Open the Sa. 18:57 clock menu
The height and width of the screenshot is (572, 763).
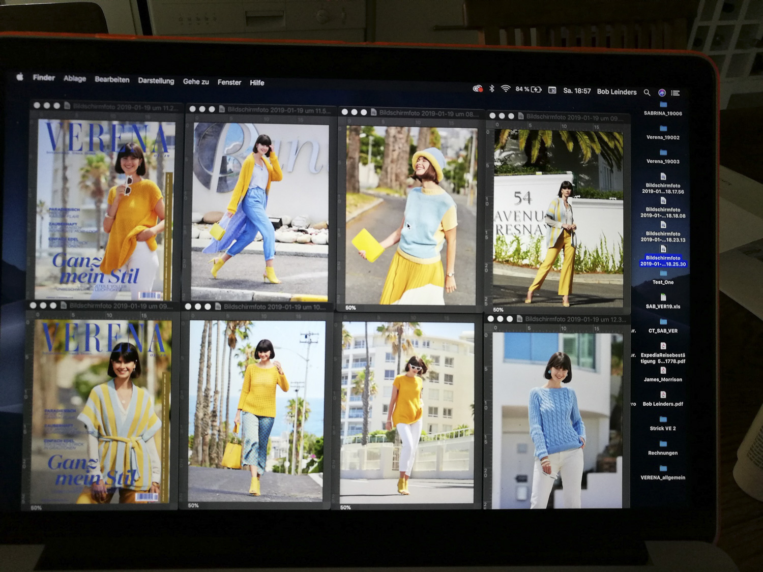pyautogui.click(x=577, y=91)
